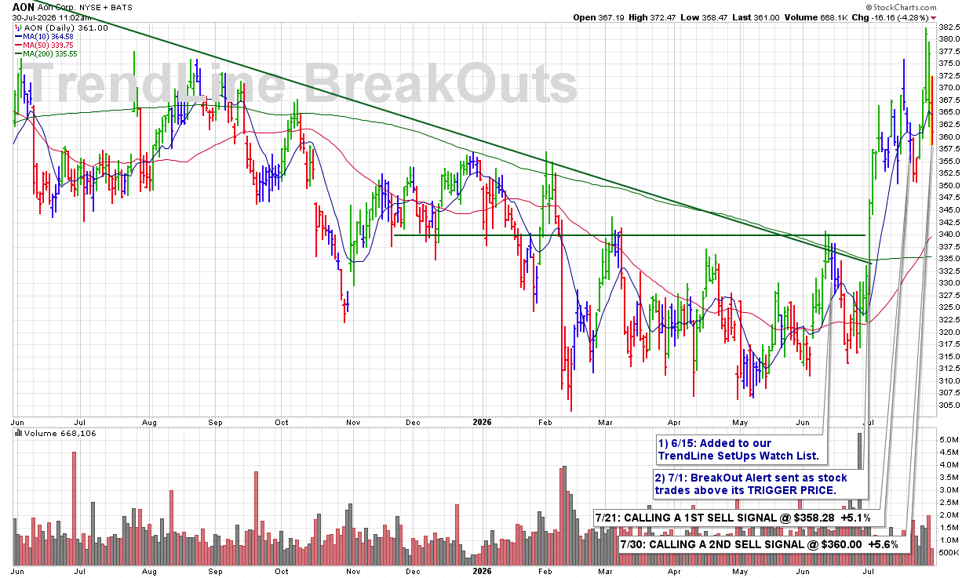Click the Volume 668,106 panel label

[x=56, y=433]
